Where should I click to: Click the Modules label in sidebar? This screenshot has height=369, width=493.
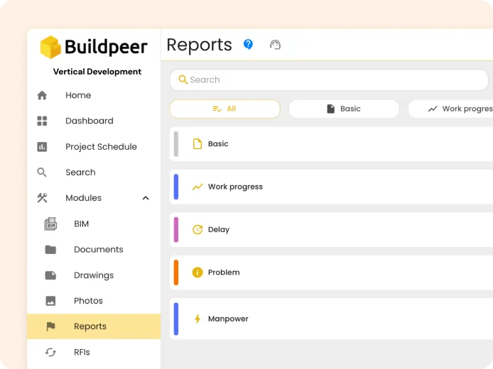pos(83,198)
